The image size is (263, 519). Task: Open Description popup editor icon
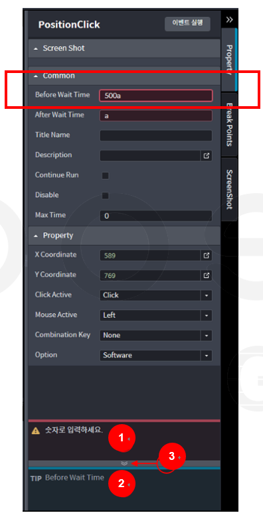(x=207, y=155)
